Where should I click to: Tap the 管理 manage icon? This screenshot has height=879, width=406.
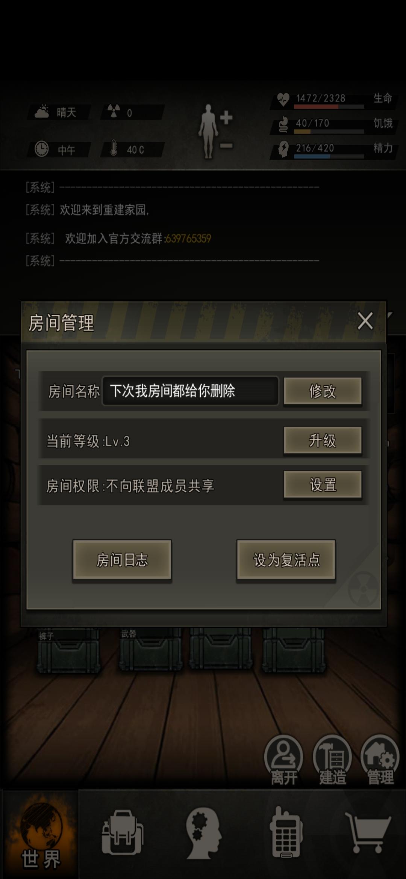[380, 760]
